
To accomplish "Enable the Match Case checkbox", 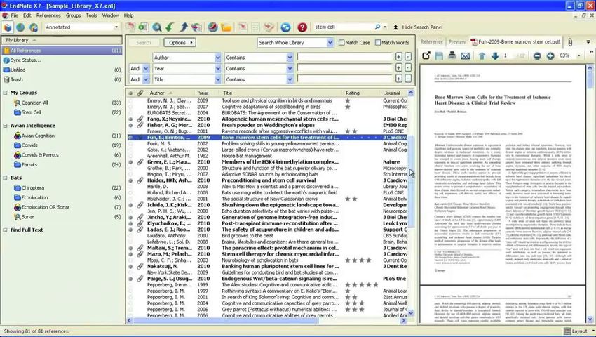I will 341,43.
